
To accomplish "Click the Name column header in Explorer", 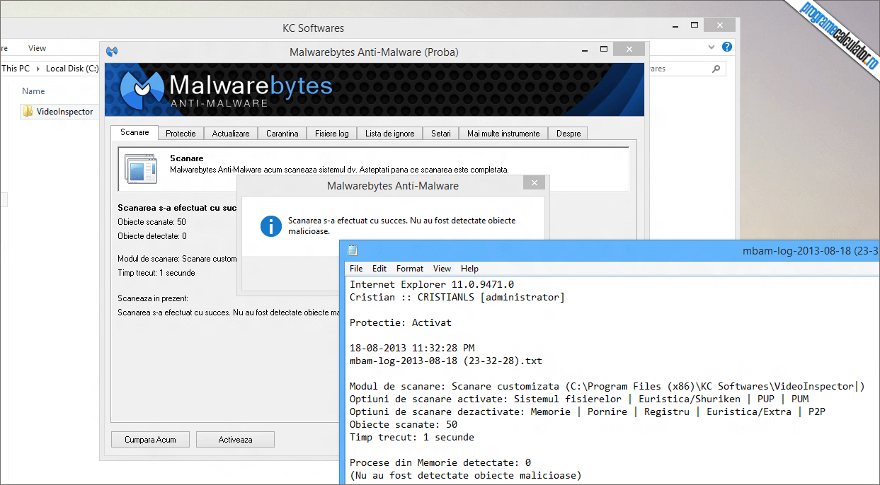I will [x=33, y=91].
